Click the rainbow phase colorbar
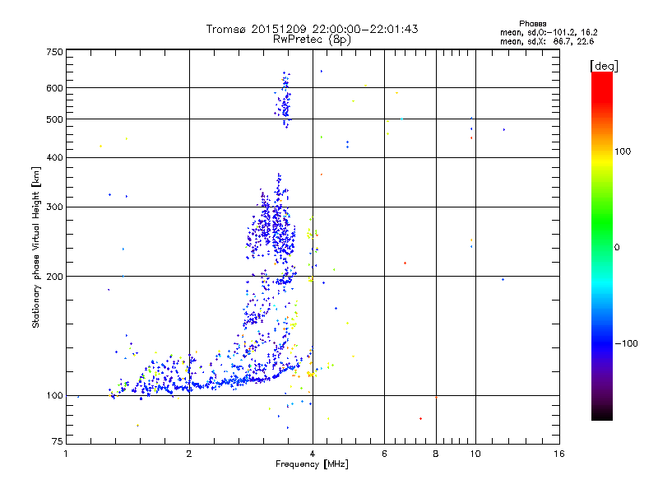This screenshot has height=494, width=658. point(602,245)
